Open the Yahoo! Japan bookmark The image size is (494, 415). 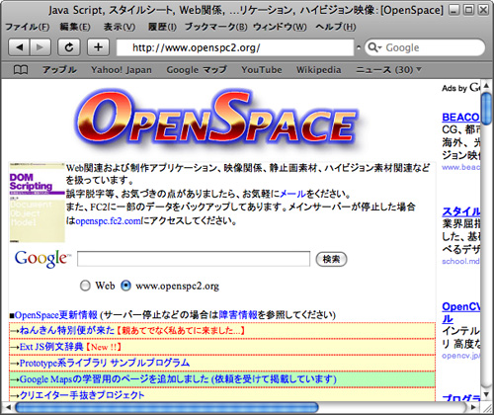pyautogui.click(x=122, y=70)
